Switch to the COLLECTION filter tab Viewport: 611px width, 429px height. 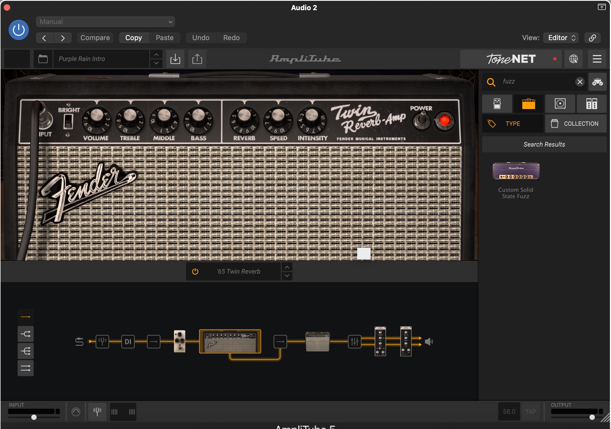click(576, 124)
